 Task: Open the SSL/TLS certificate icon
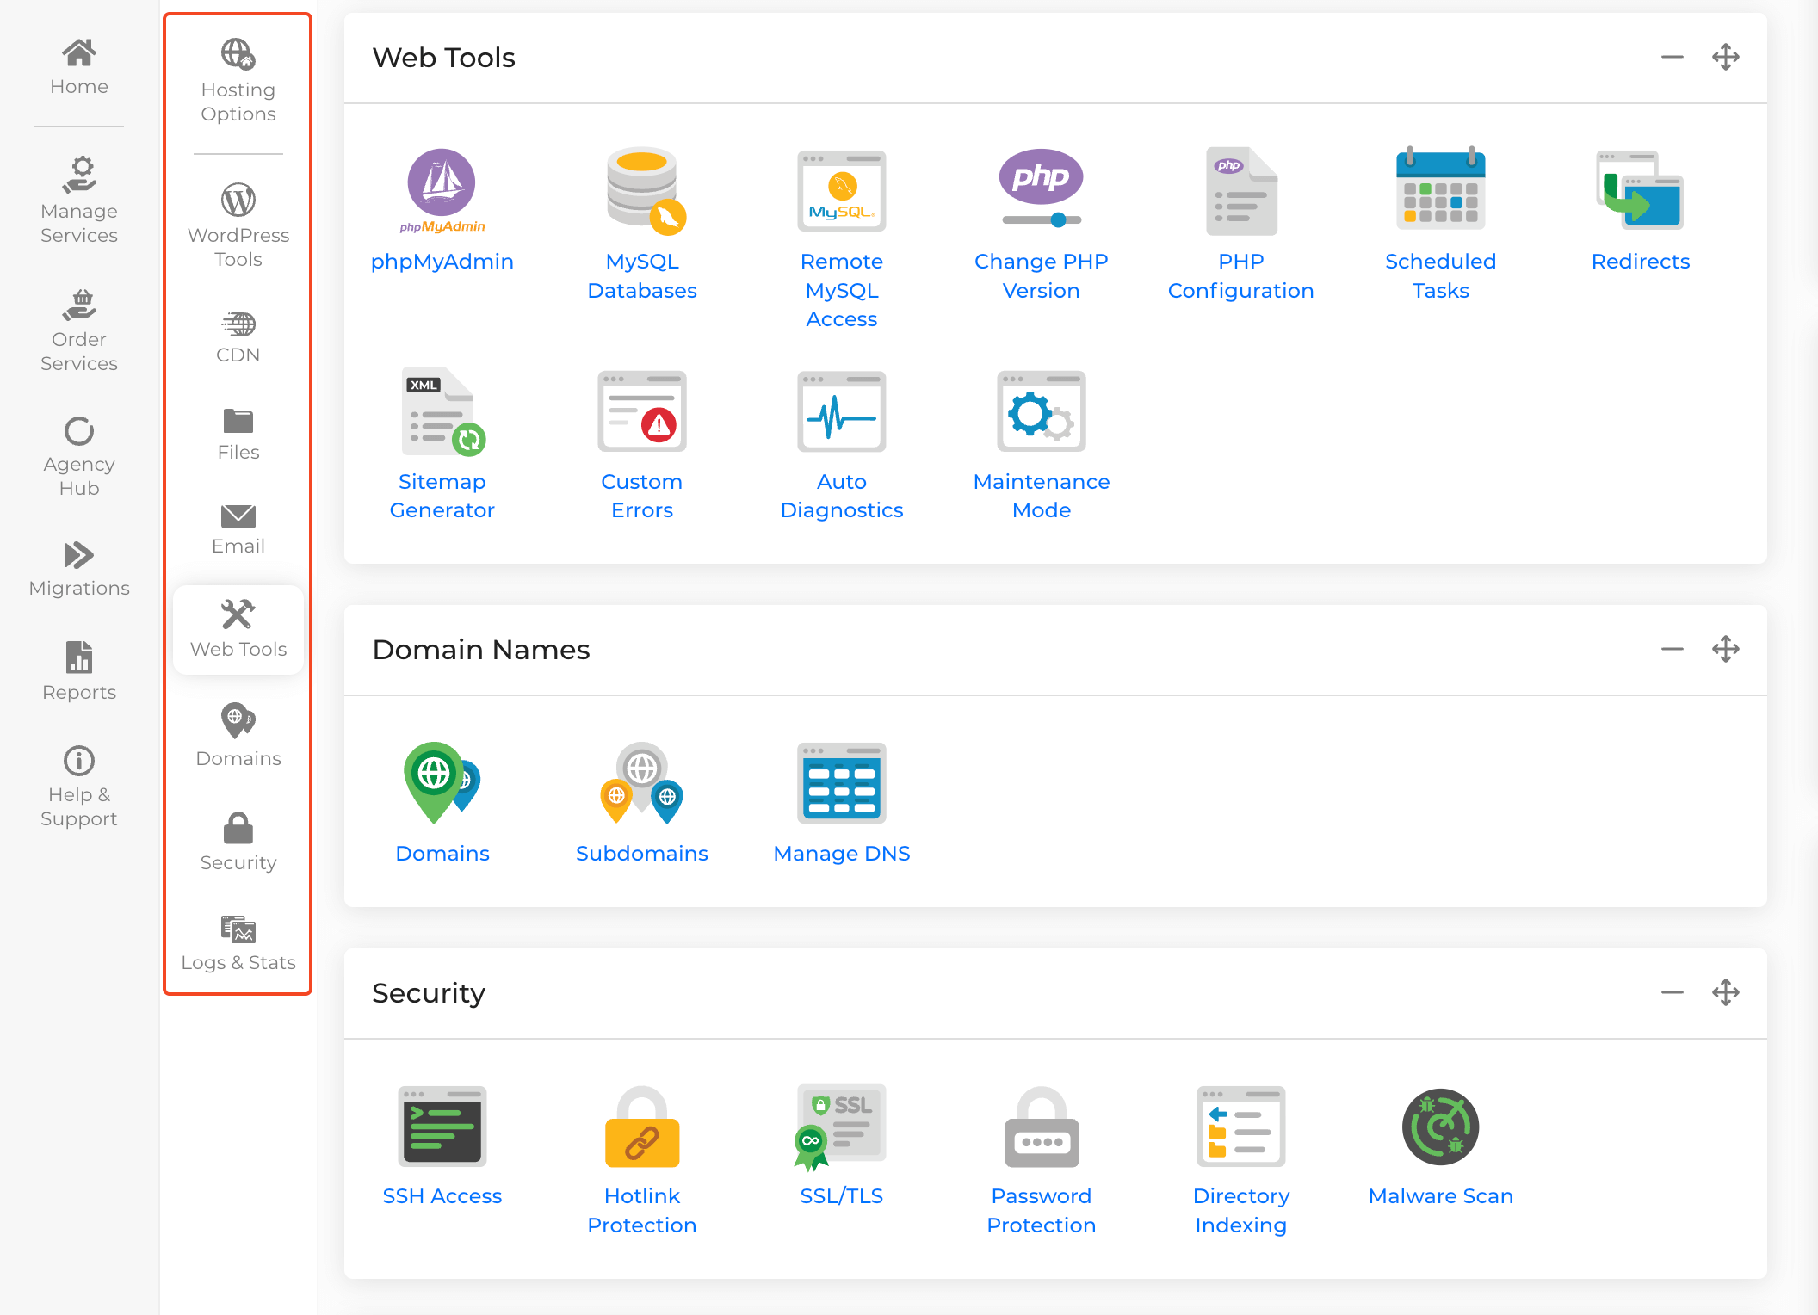coord(840,1127)
